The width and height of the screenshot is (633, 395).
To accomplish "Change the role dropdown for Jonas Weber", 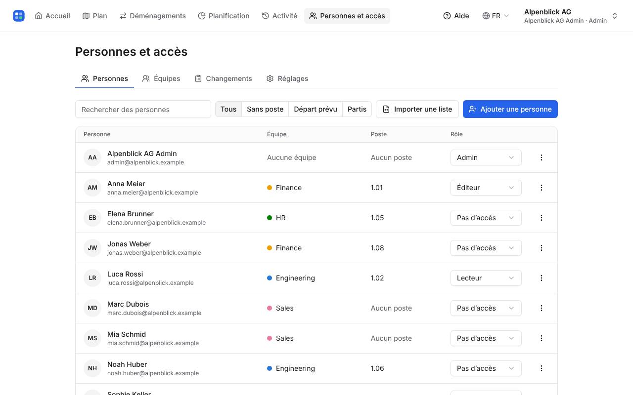I will click(x=486, y=248).
